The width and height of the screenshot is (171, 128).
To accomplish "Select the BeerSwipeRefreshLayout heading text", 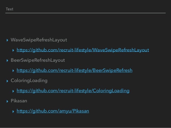I will click(38, 60).
